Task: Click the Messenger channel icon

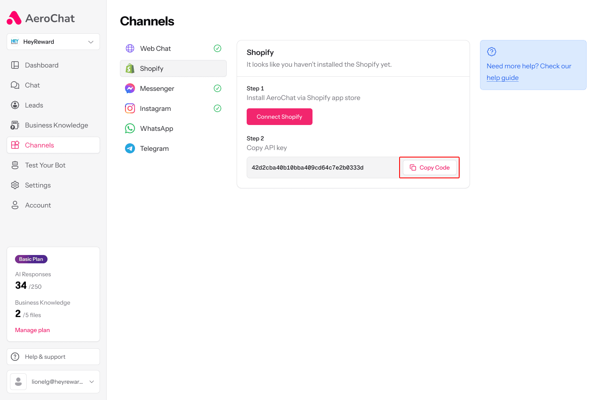Action: [130, 88]
